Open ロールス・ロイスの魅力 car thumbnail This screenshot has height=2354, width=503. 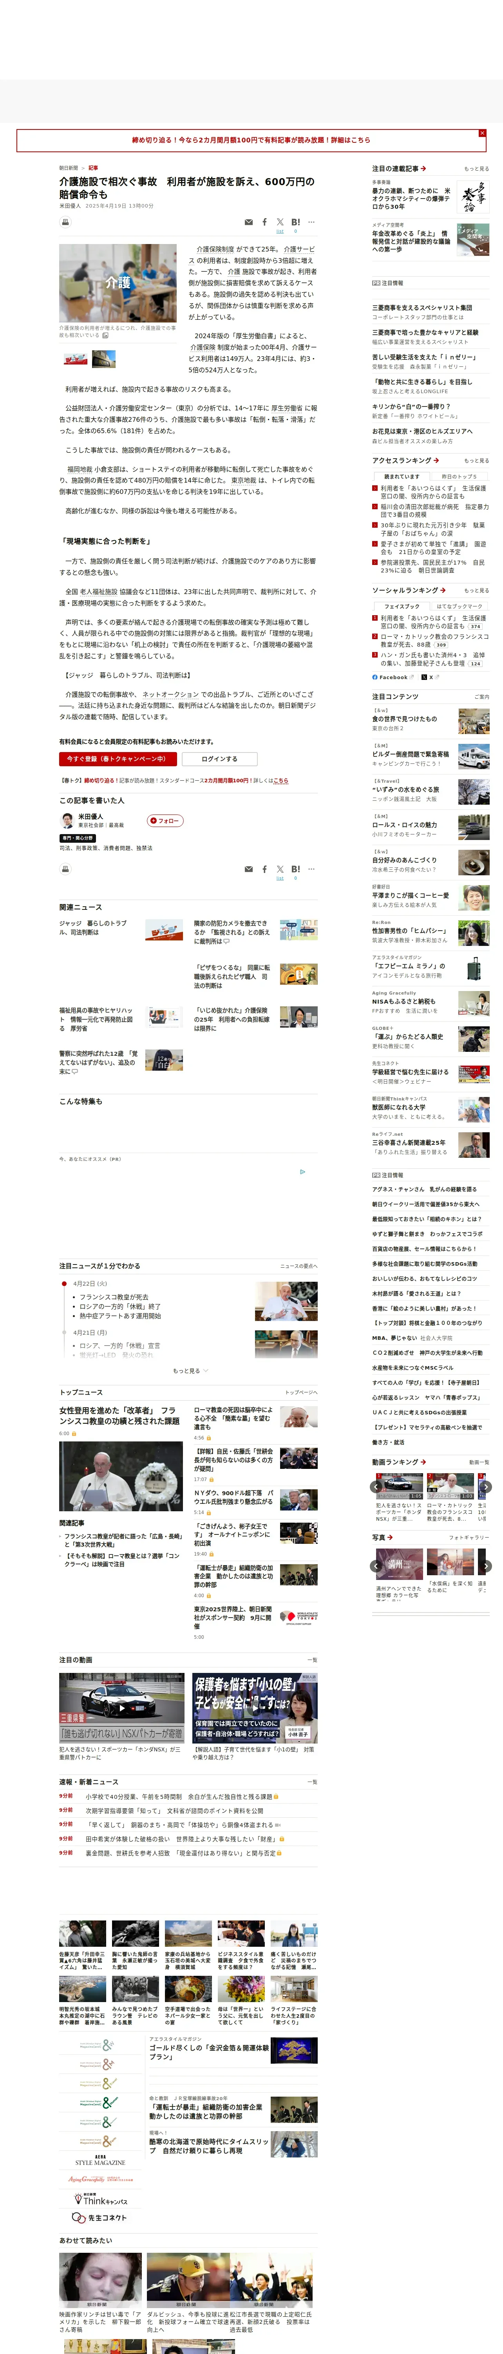pos(474,828)
